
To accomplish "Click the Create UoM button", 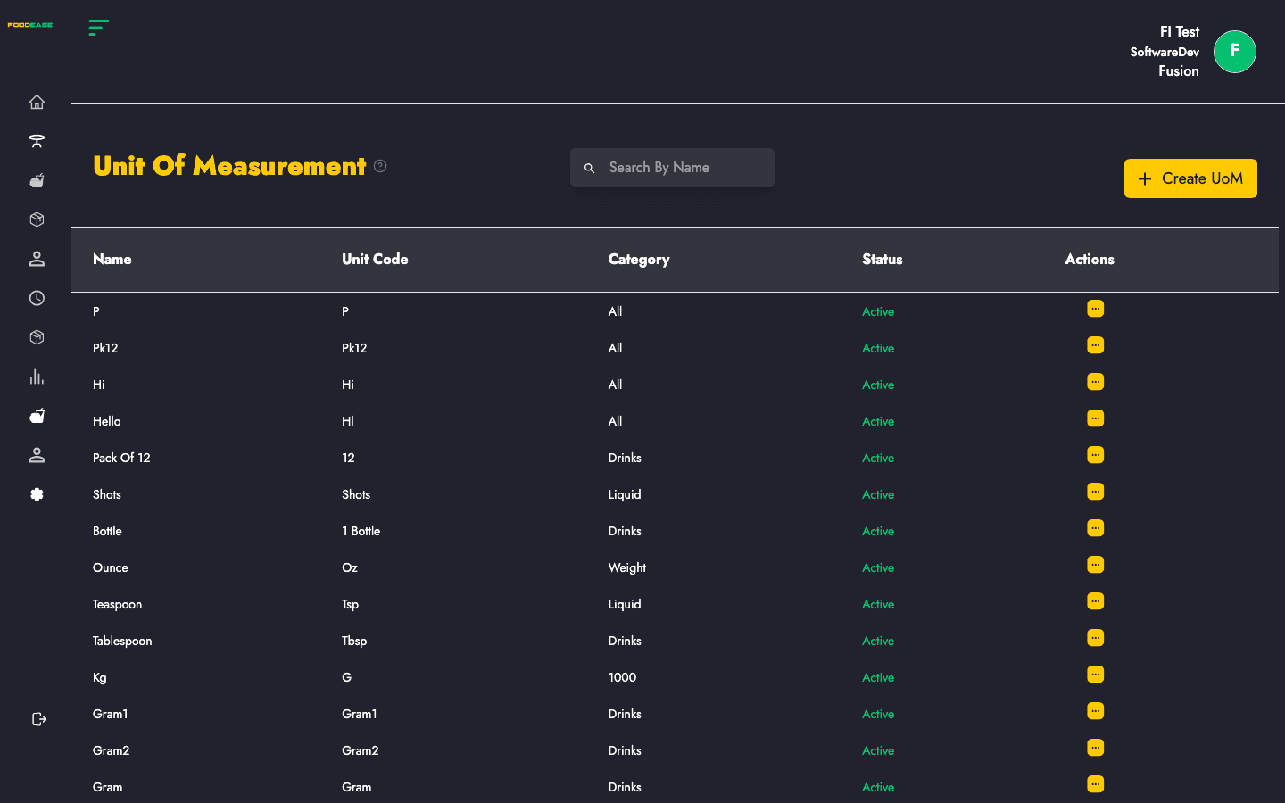I will tap(1190, 178).
